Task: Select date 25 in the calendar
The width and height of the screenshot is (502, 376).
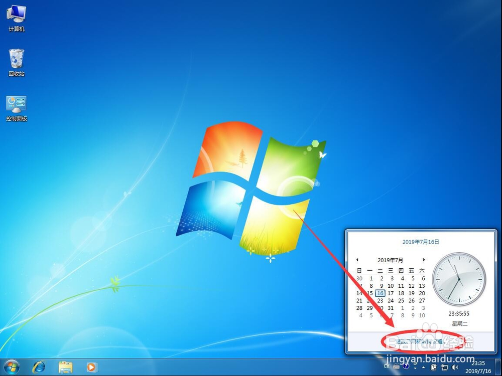Action: pyautogui.click(x=401, y=300)
